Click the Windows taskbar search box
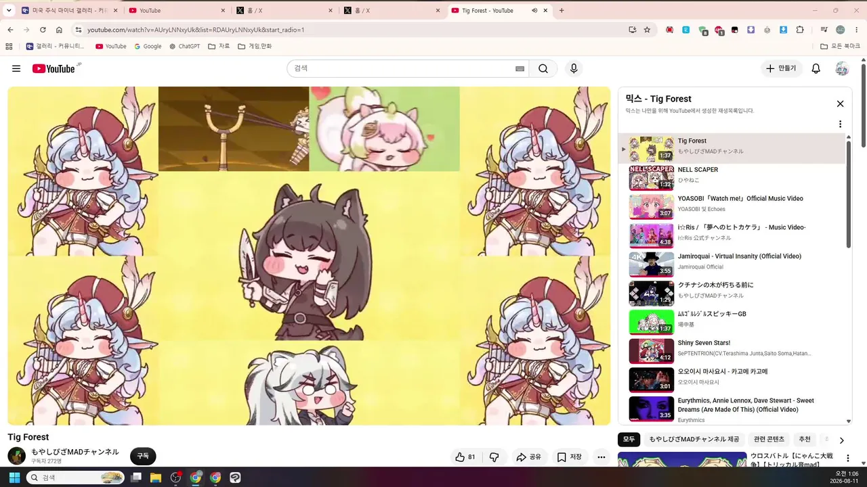This screenshot has width=867, height=487. 76,478
